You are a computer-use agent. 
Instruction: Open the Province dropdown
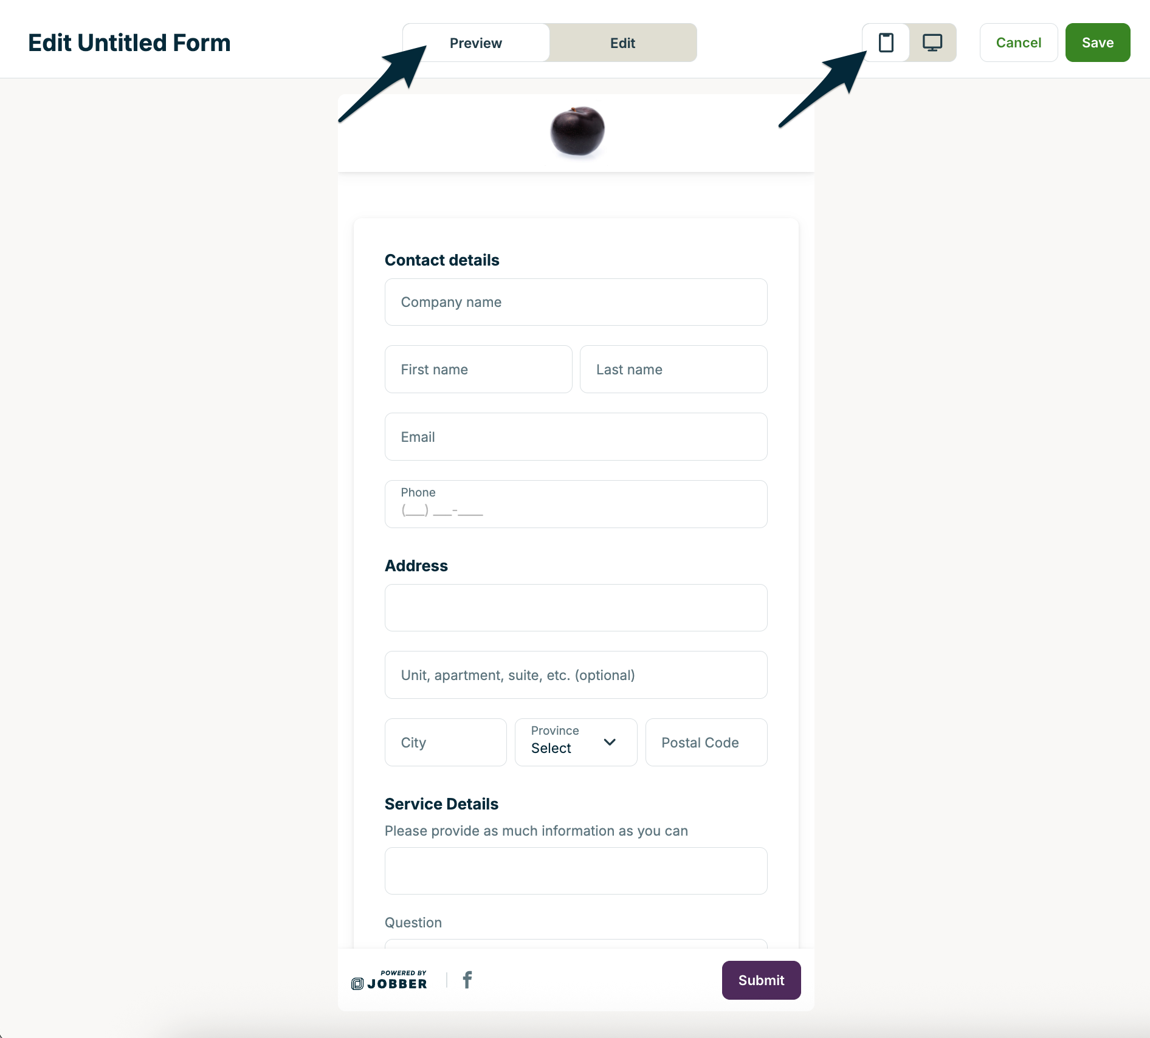click(575, 742)
